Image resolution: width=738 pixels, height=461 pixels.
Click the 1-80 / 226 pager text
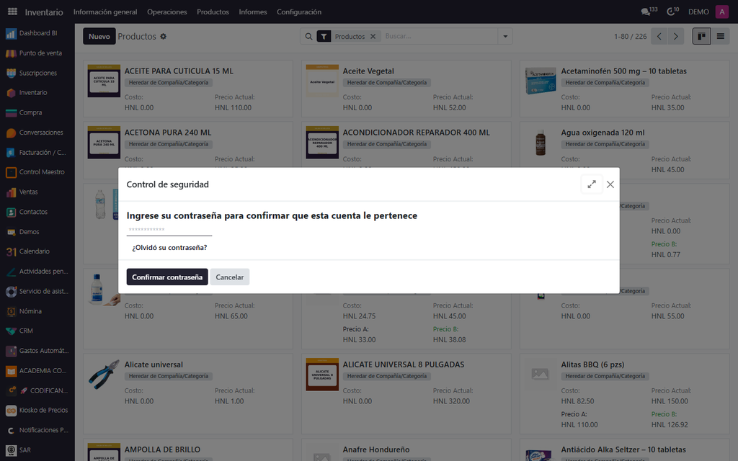coord(630,36)
